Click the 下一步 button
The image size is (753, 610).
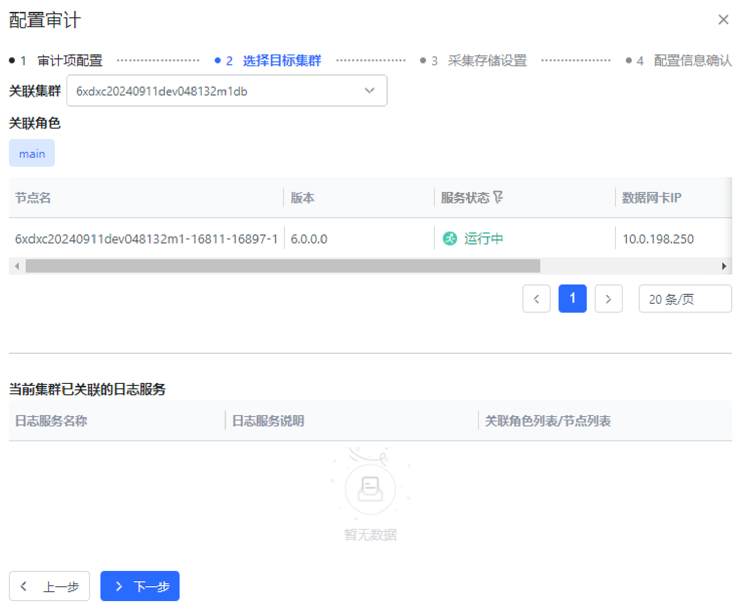pos(140,586)
